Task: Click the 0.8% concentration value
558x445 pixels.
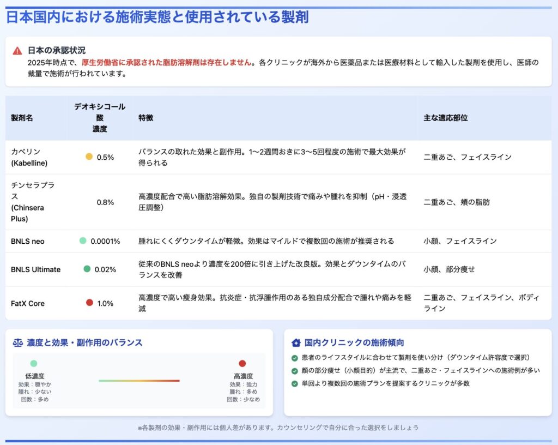Action: coord(105,202)
